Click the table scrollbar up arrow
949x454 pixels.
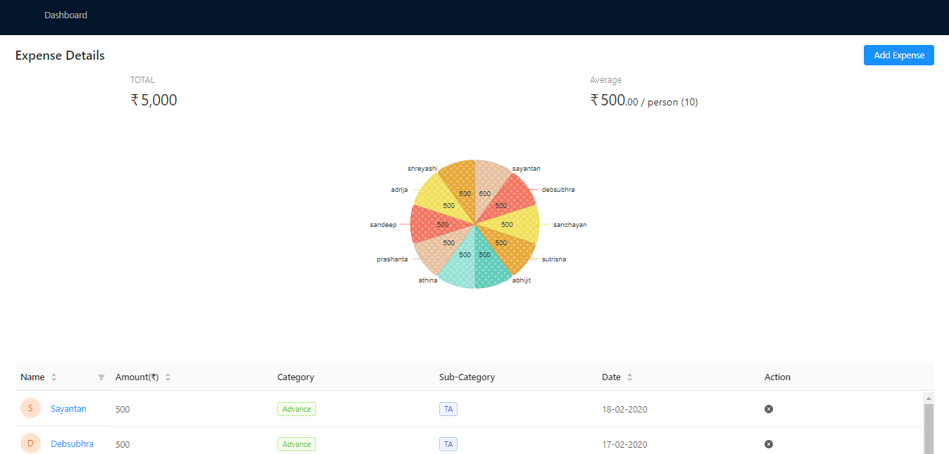point(929,398)
